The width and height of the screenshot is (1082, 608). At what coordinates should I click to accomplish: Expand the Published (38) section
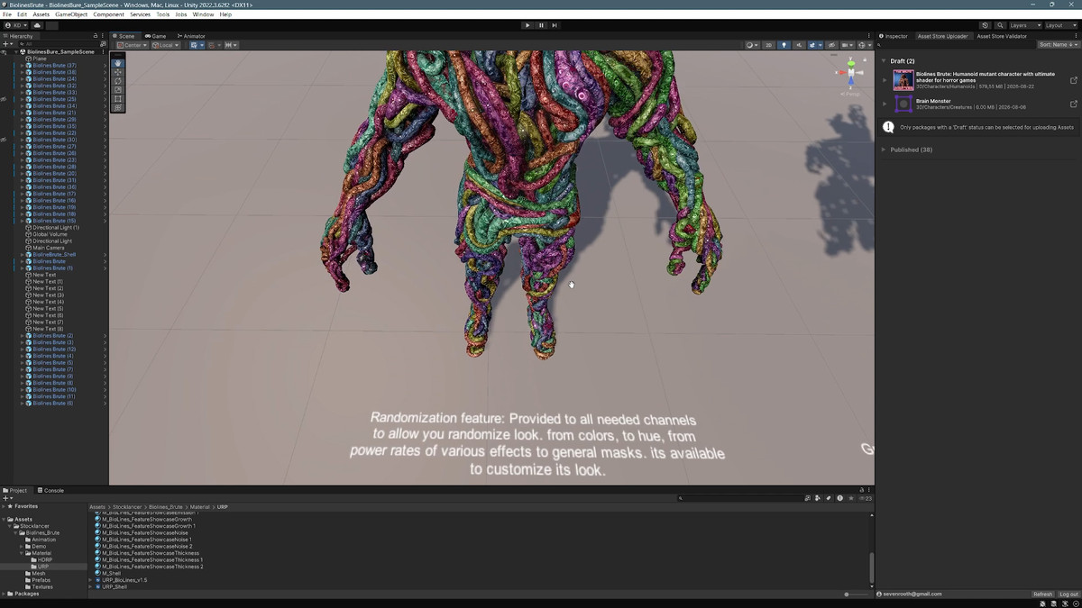coord(885,150)
